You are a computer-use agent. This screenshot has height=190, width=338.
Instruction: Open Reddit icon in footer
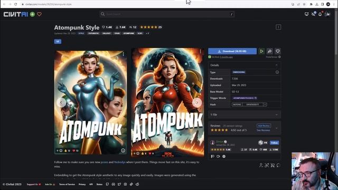point(137,184)
